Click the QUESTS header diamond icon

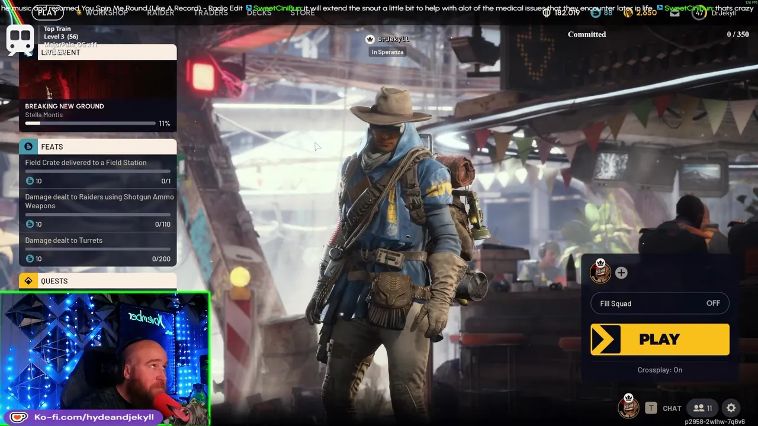28,281
